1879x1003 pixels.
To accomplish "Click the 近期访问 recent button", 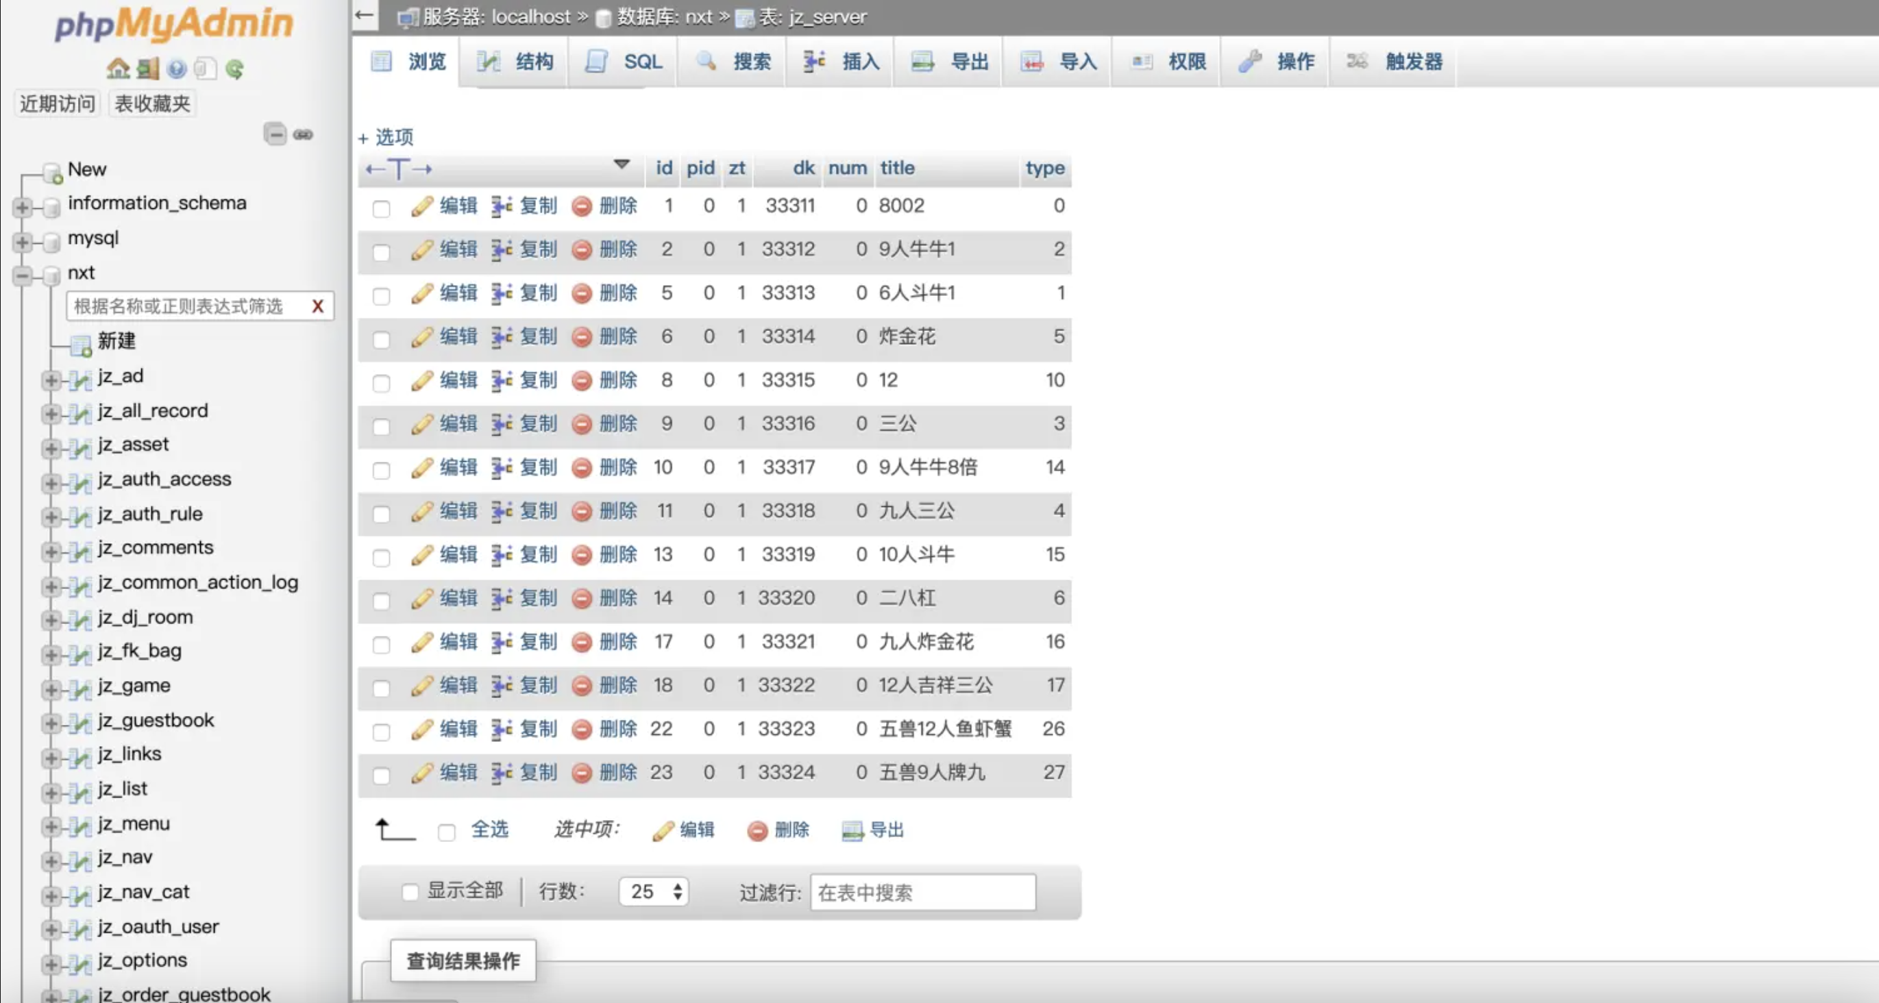I will tap(58, 103).
